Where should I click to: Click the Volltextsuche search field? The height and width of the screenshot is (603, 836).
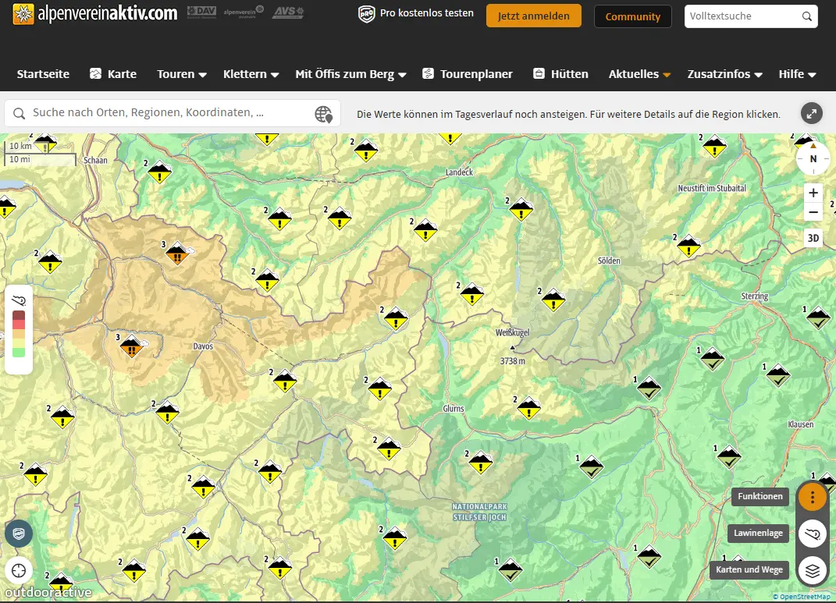(743, 16)
